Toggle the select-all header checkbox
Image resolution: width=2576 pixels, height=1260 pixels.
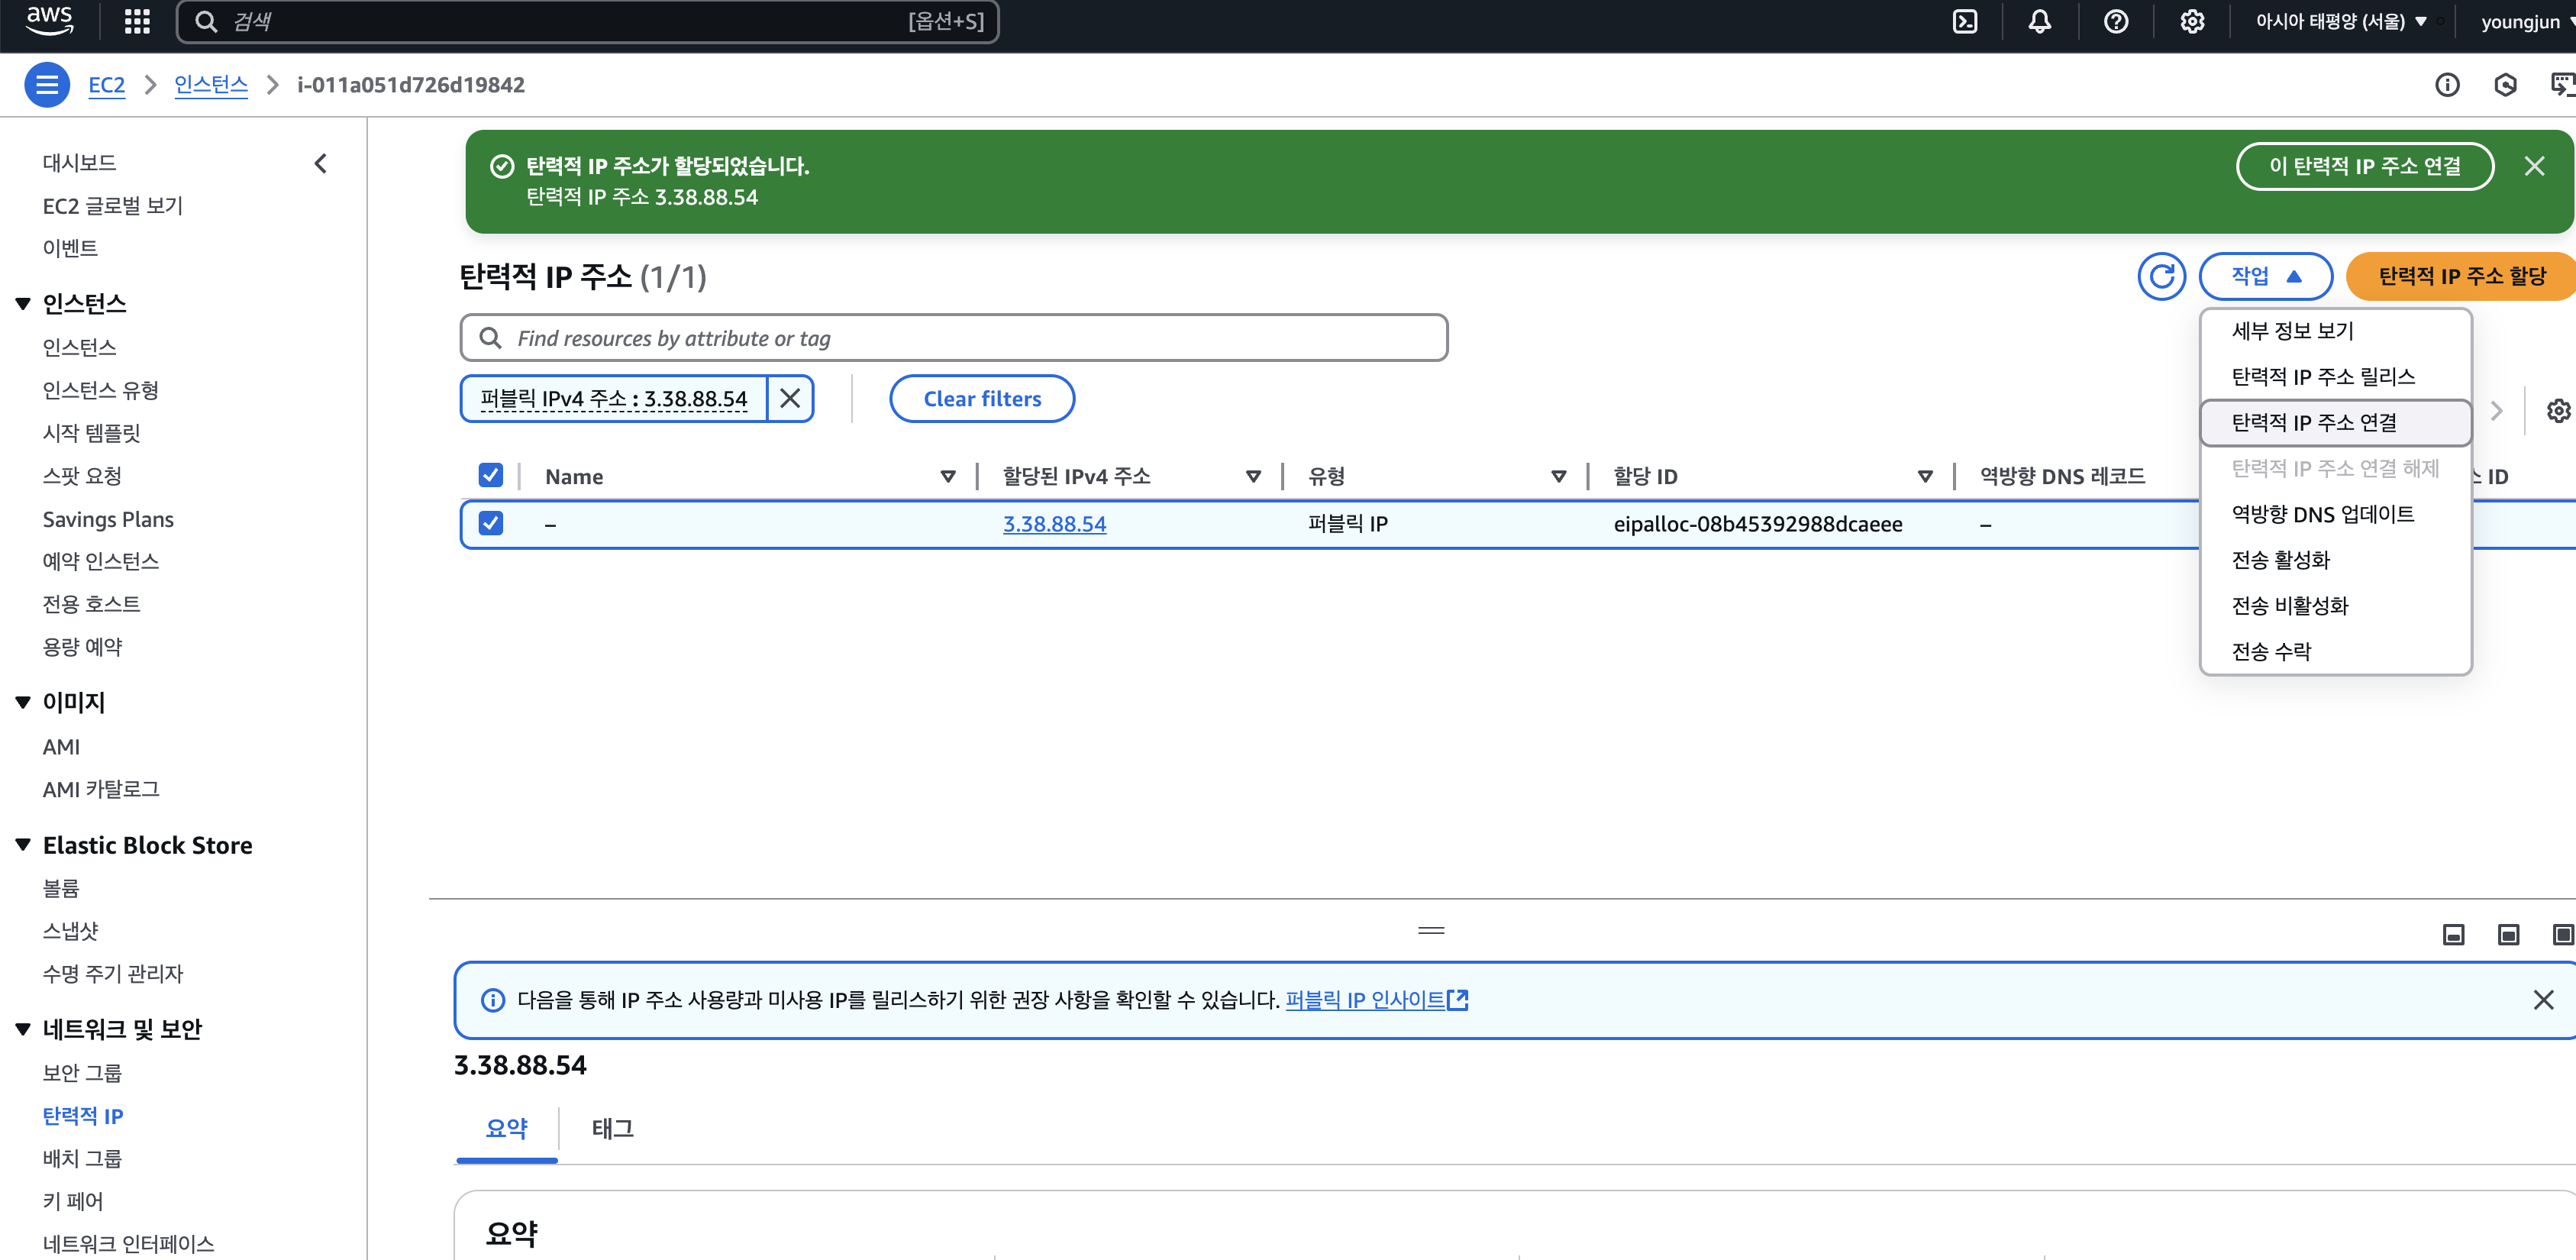(491, 475)
